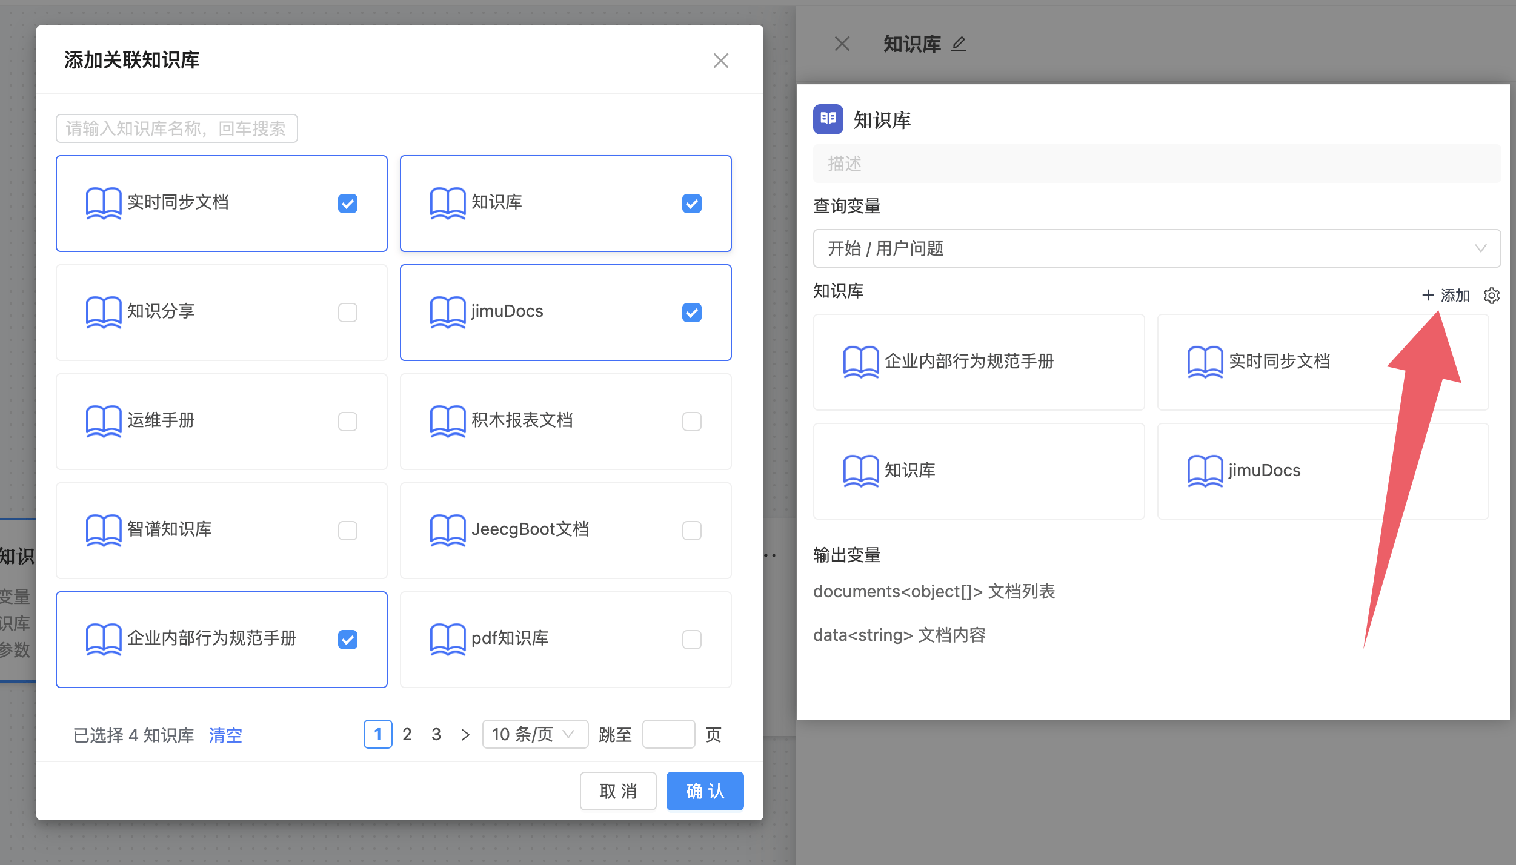1516x865 pixels.
Task: Click the book icon of pdf知识库 card
Action: 448,639
